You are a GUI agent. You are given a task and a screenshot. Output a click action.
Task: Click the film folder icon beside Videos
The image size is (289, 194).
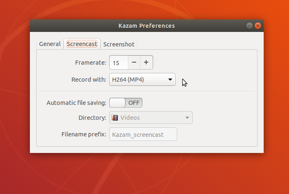(115, 118)
